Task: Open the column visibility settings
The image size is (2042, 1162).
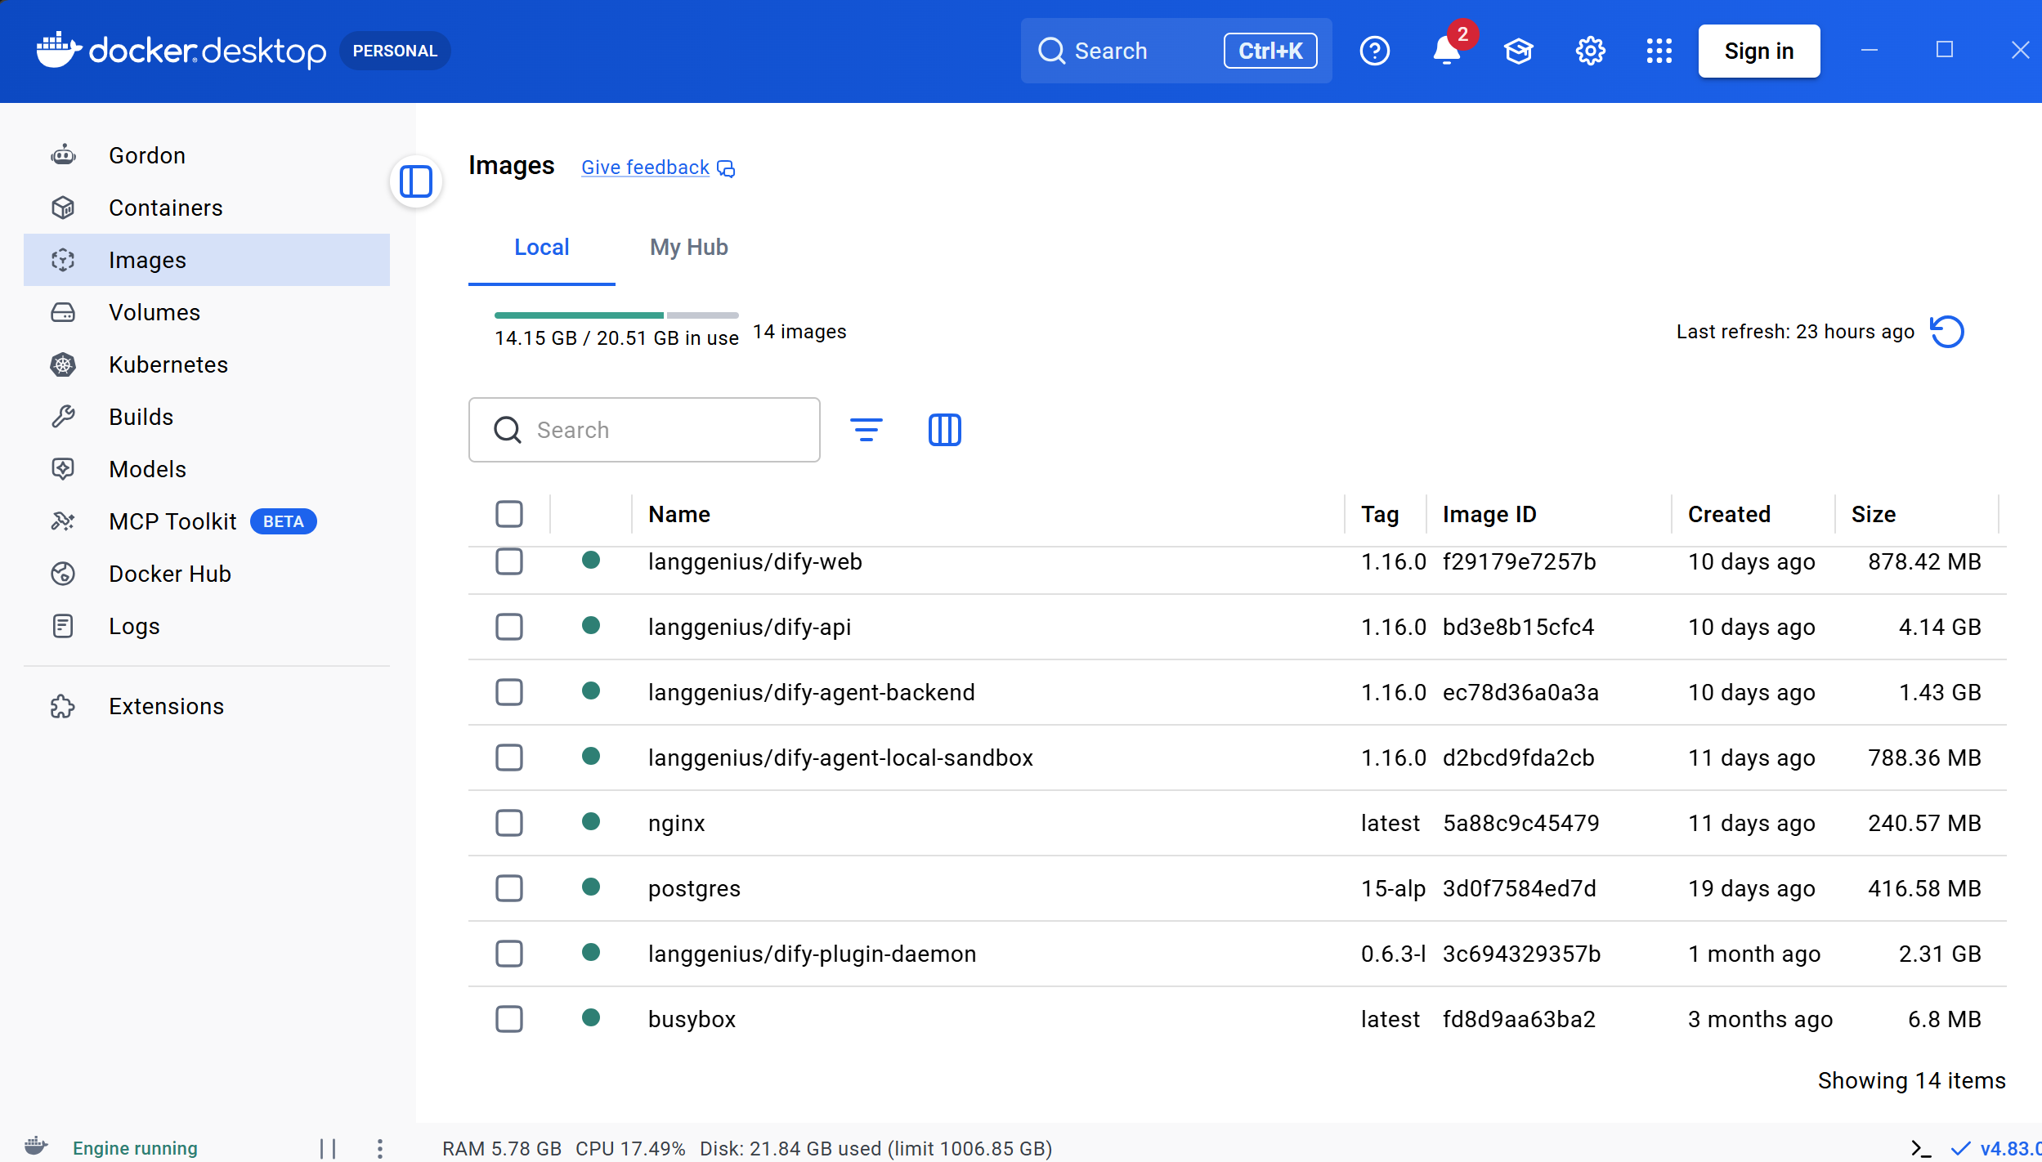Action: click(945, 430)
